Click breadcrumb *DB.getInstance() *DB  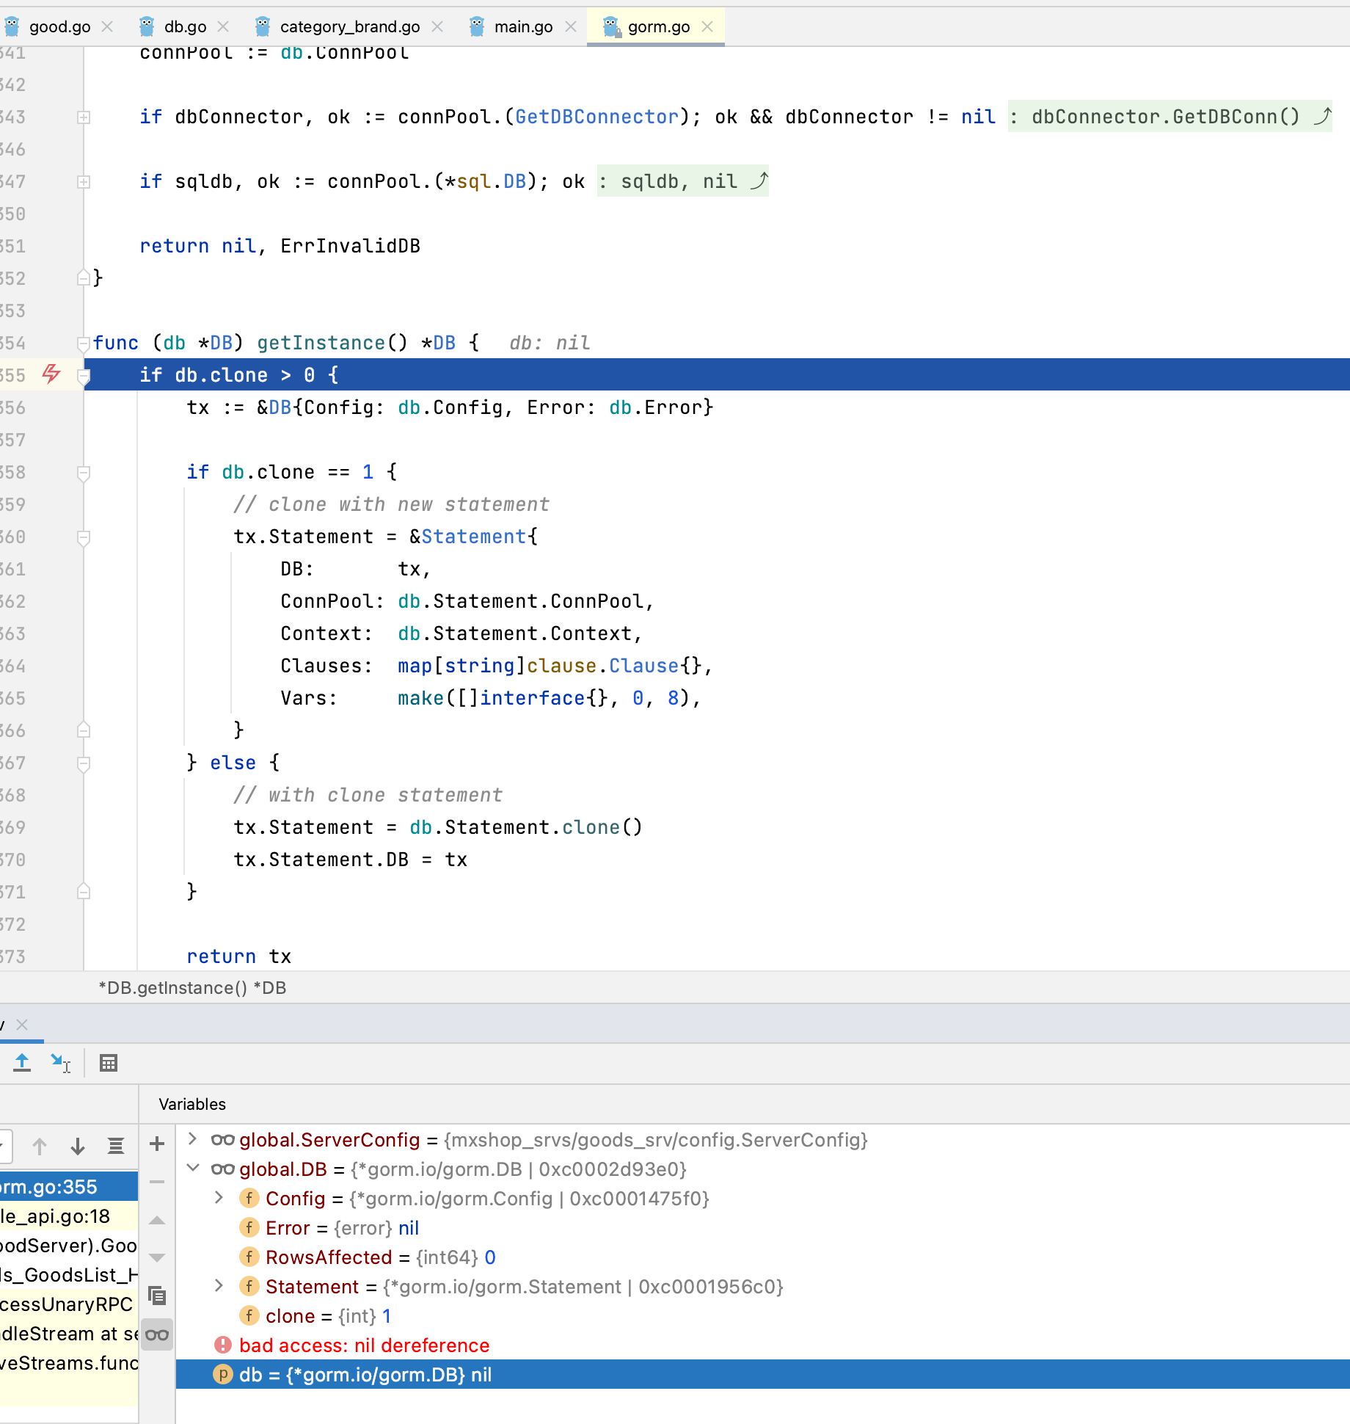[192, 988]
